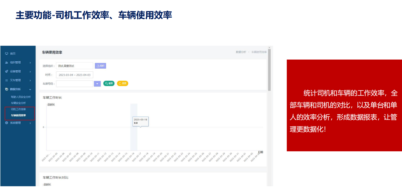
Task: Click the 首页 monitor icon in sidebar
Action: [x=7, y=54]
